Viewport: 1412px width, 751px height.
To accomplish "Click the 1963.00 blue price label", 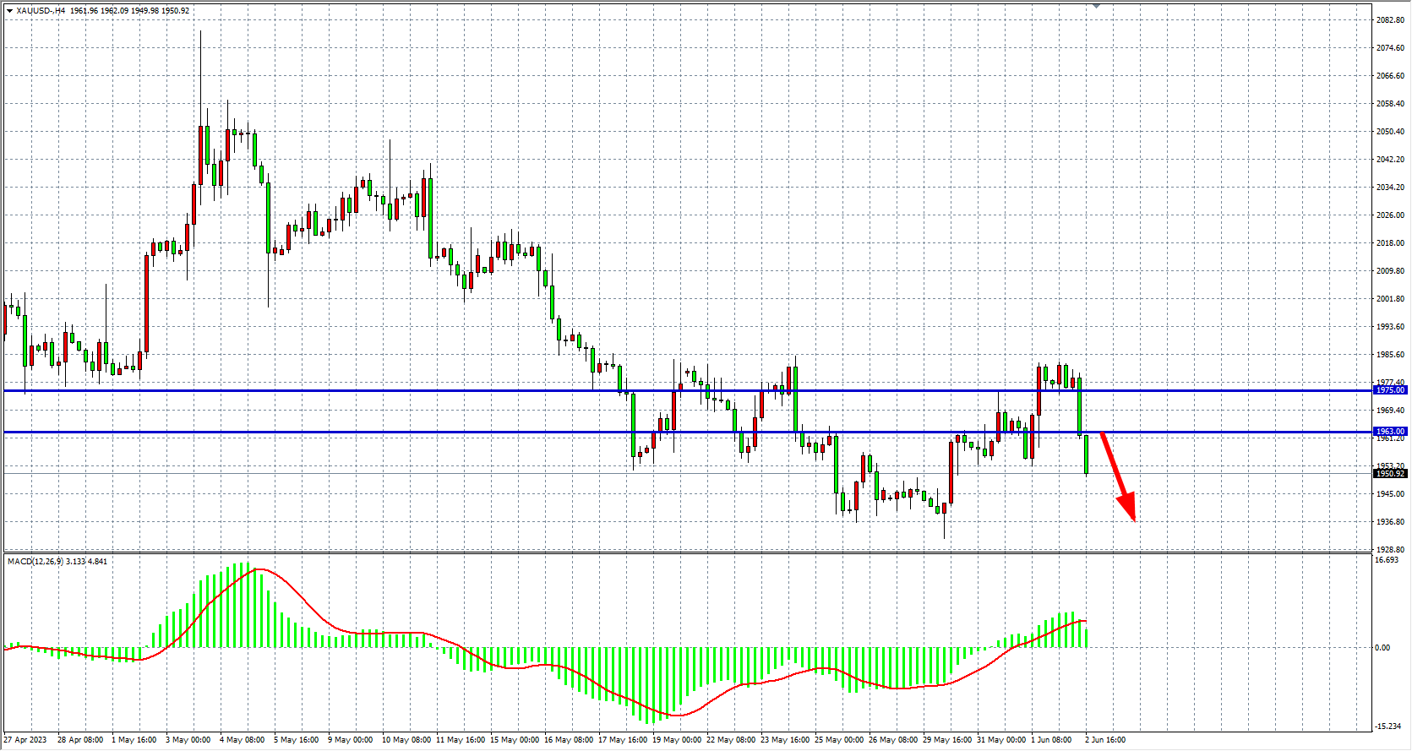I will click(x=1390, y=432).
